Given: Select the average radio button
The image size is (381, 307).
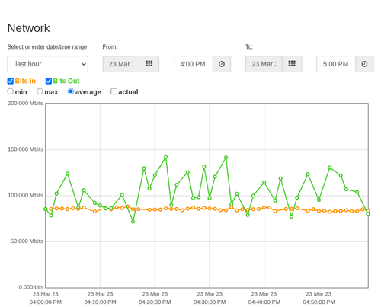Looking at the screenshot, I should pos(71,91).
